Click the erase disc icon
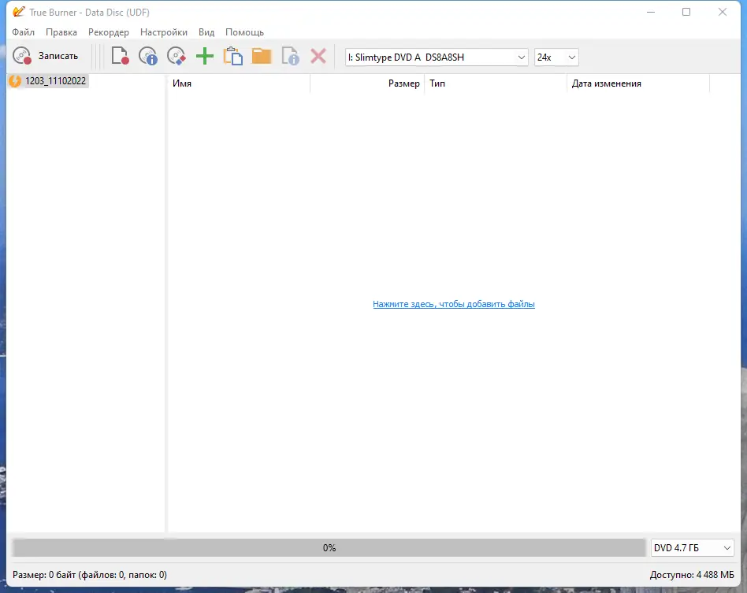The height and width of the screenshot is (593, 747). tap(177, 56)
